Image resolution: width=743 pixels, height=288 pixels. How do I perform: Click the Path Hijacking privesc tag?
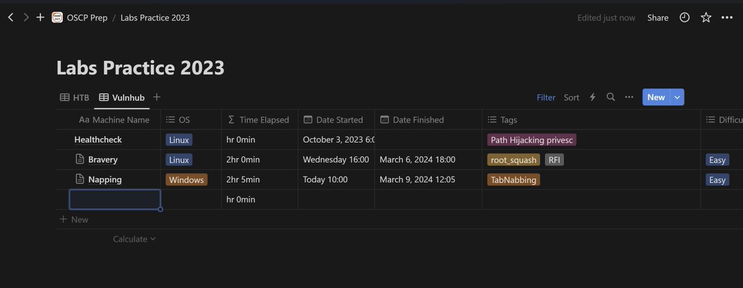coord(532,140)
